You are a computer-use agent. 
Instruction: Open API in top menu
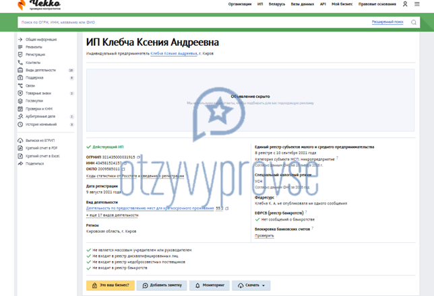point(323,4)
